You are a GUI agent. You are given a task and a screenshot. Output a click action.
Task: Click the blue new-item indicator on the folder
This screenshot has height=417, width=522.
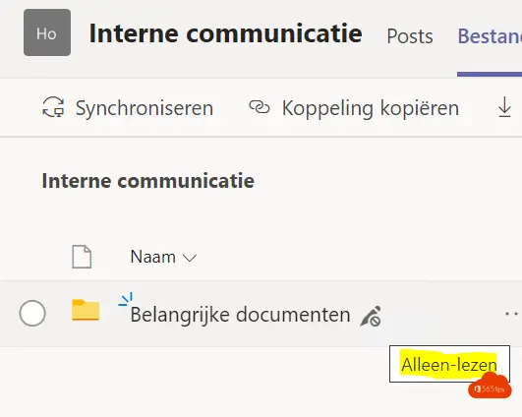pyautogui.click(x=126, y=299)
